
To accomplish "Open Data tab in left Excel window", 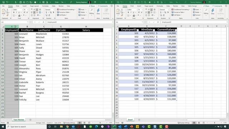I will [x=54, y=6].
